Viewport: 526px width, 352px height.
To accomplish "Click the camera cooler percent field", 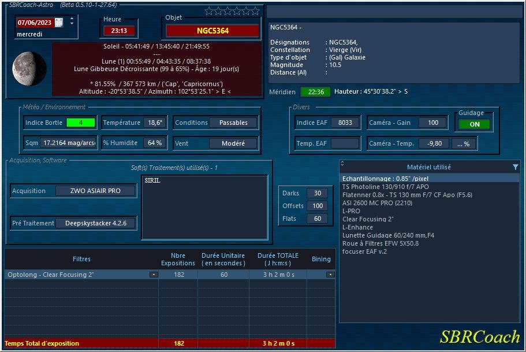I will coord(463,144).
